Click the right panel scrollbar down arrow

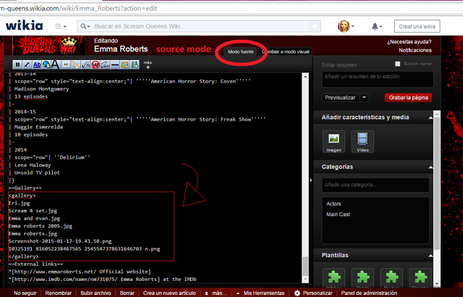(437, 284)
